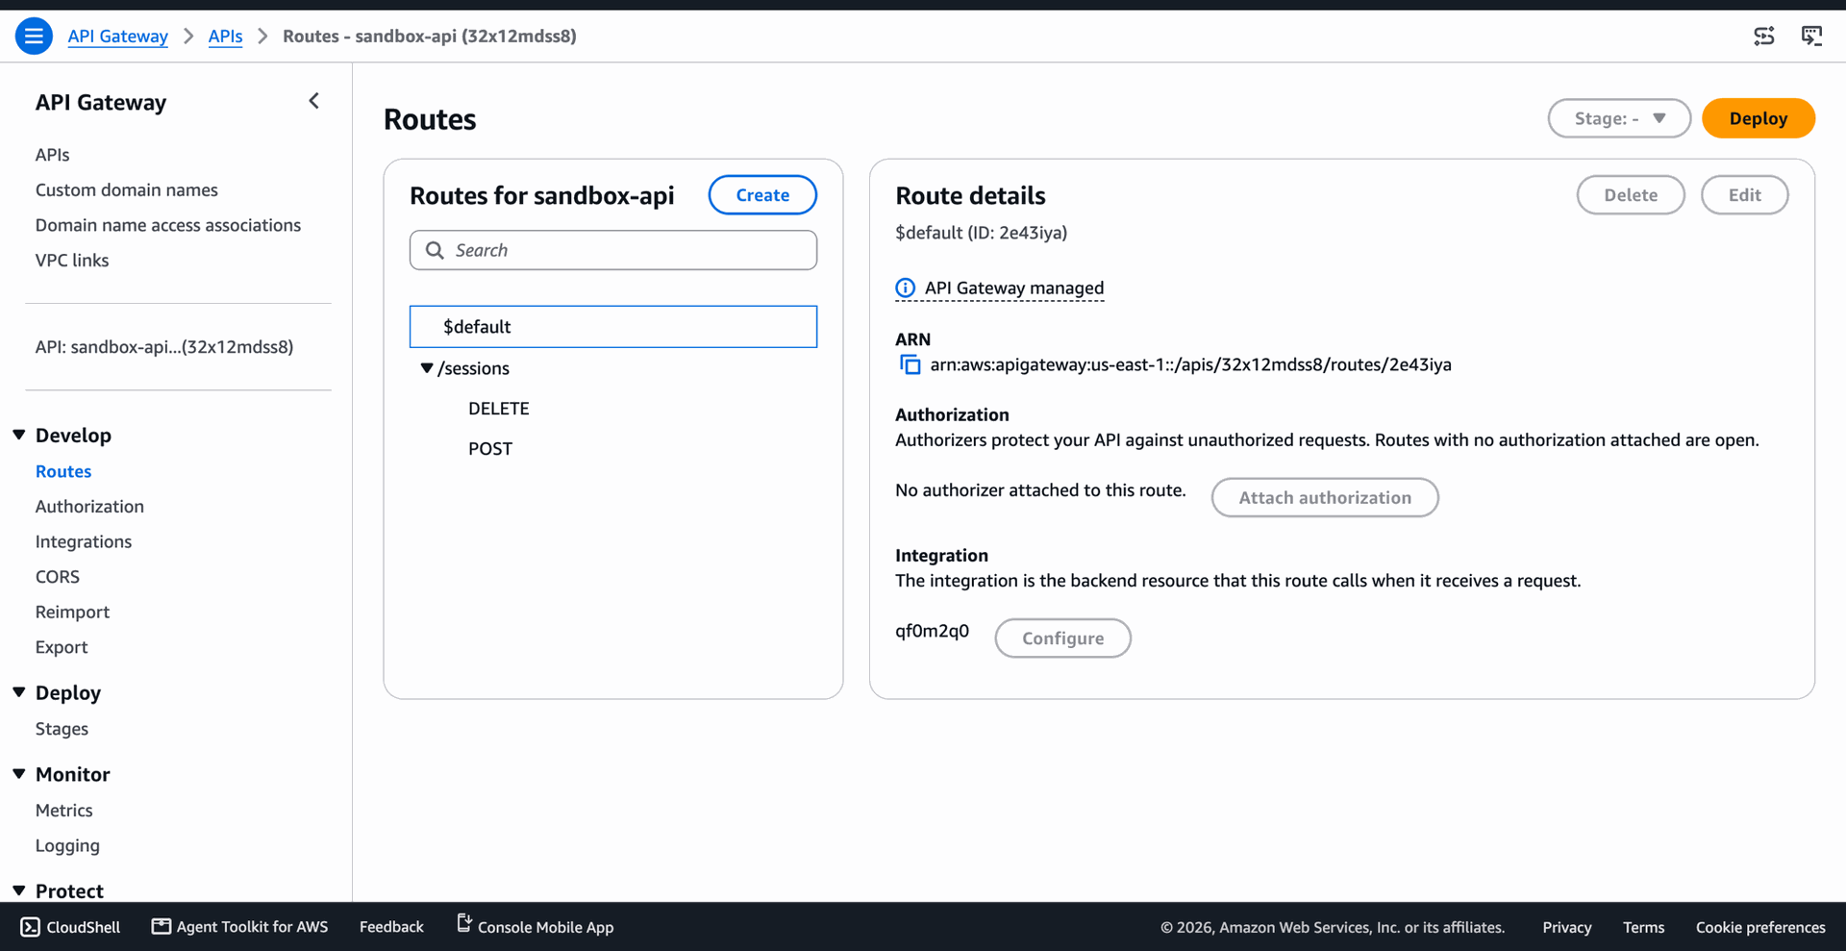Go to Authorization in sidebar

(89, 507)
